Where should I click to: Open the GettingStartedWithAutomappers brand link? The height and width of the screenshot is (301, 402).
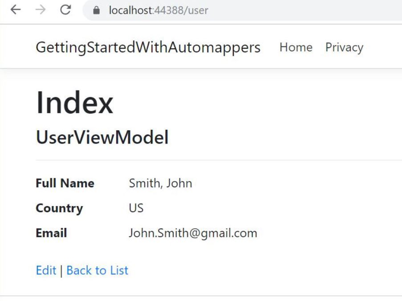(x=148, y=47)
